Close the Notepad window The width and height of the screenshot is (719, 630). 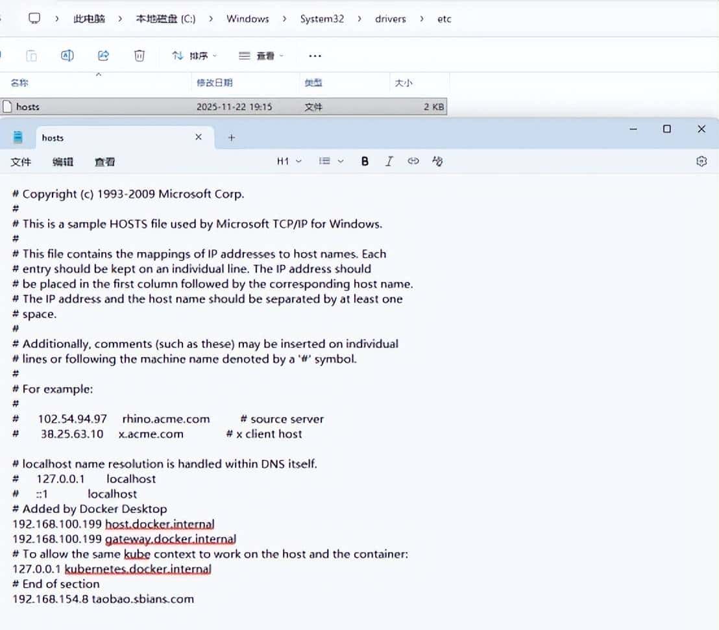(x=701, y=129)
